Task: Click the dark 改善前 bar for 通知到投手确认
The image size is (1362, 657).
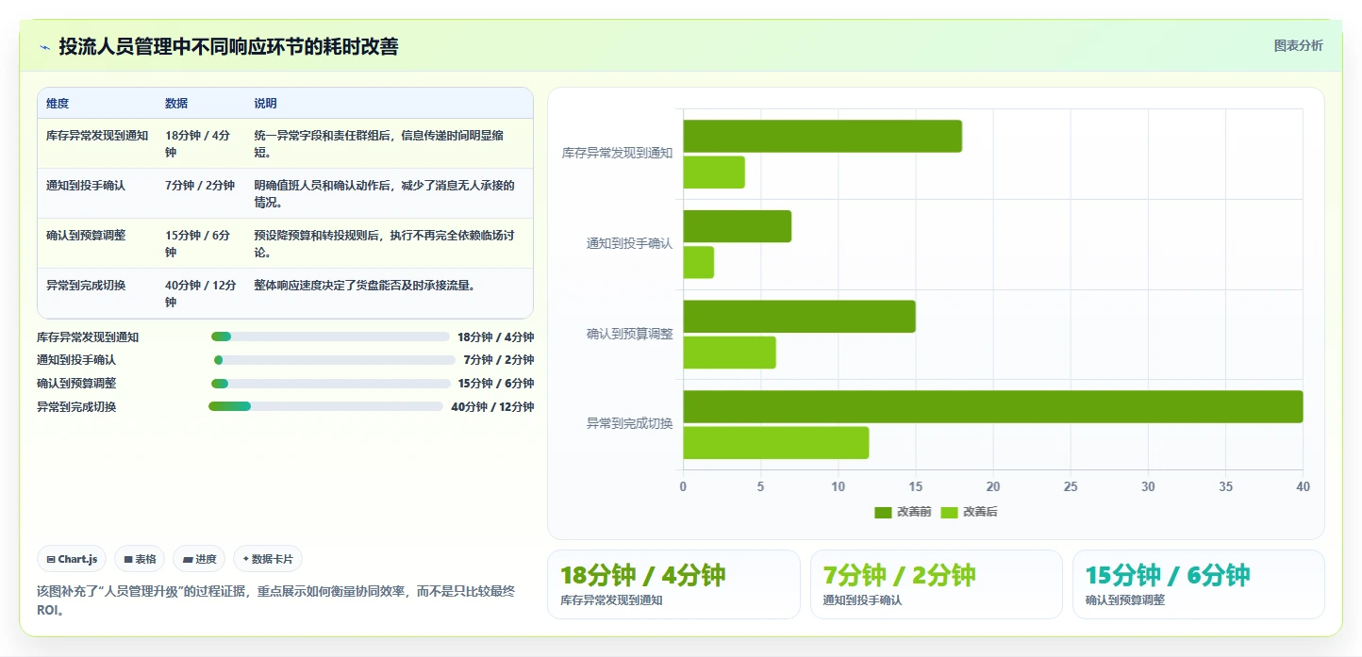Action: coord(738,226)
